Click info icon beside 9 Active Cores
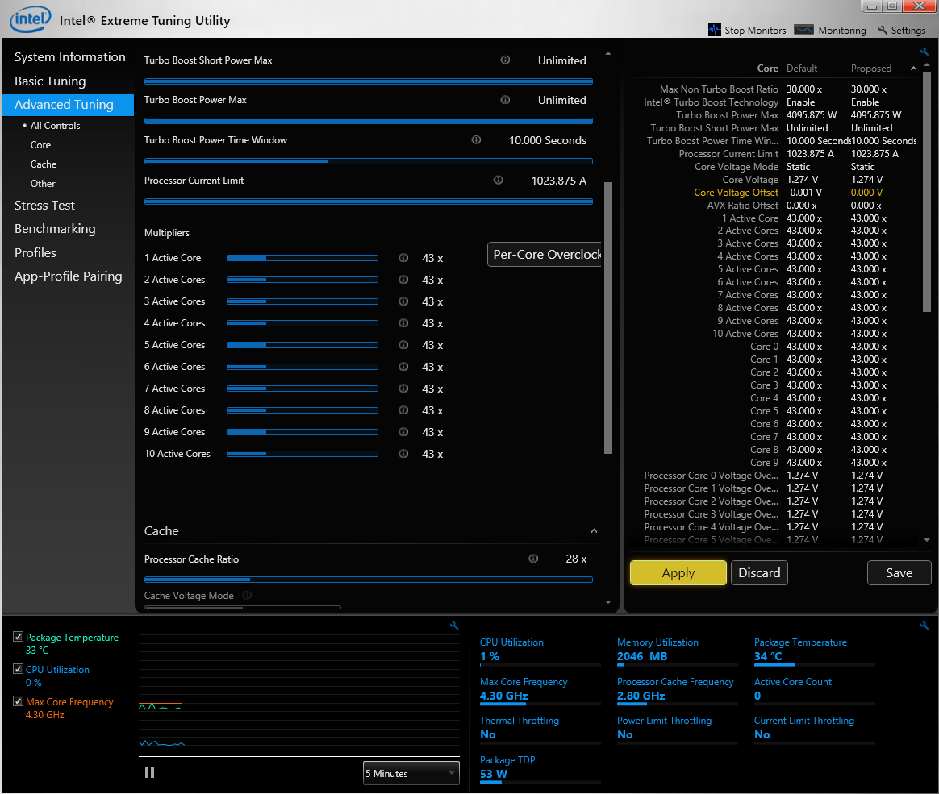Image resolution: width=939 pixels, height=794 pixels. (403, 431)
